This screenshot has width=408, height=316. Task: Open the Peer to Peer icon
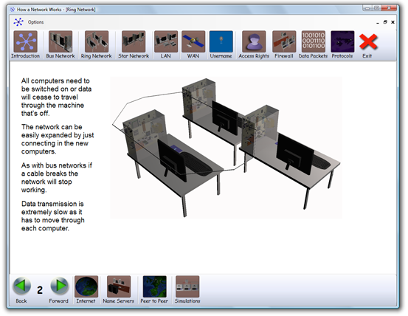click(154, 286)
